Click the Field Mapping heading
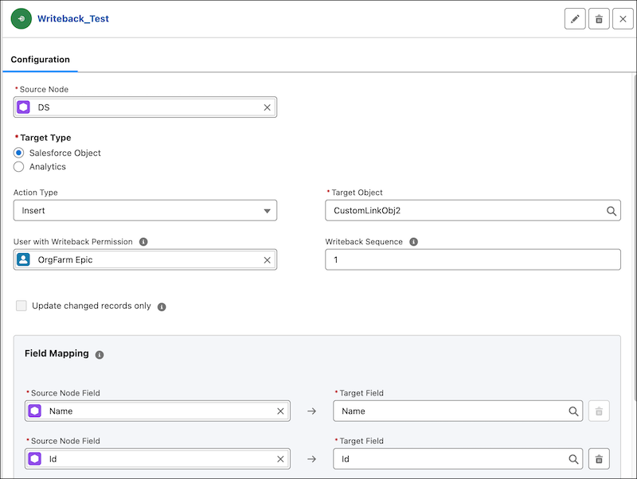 pyautogui.click(x=57, y=353)
